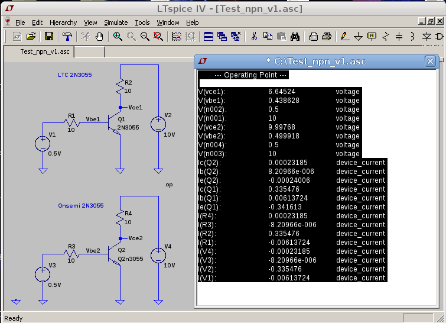The width and height of the screenshot is (446, 323).
Task: Click resistor R4 on the schematic
Action: tap(120, 217)
